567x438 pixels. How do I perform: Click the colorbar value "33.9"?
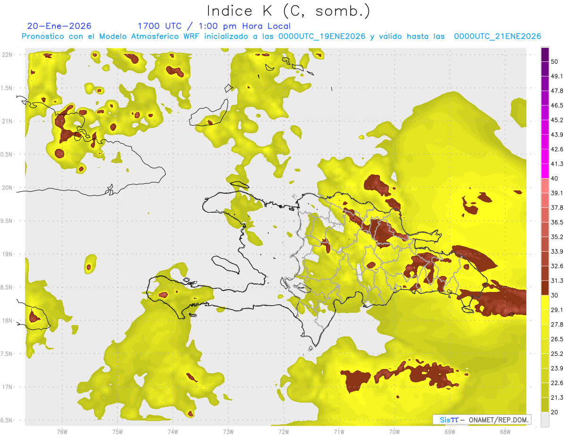[x=557, y=251]
